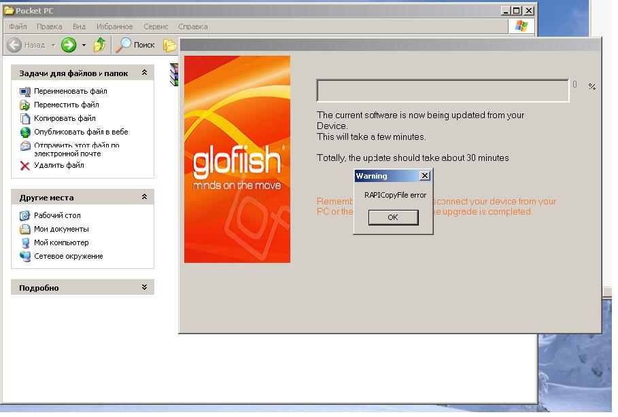Open Мой компьютер location

(x=61, y=242)
